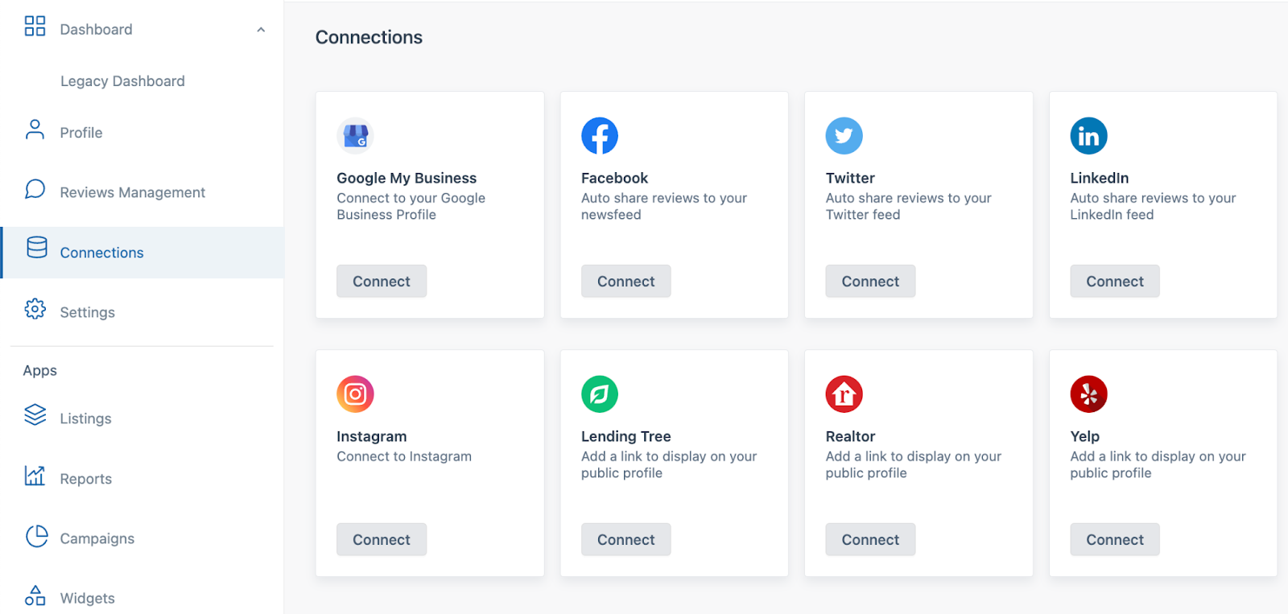
Task: Connect the Instagram account
Action: pyautogui.click(x=382, y=540)
